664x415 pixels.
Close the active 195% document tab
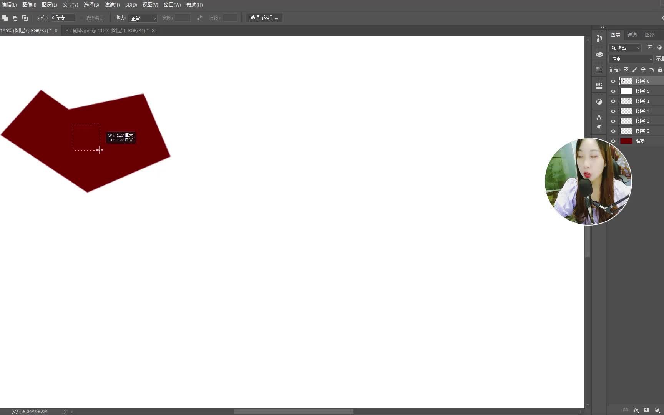pyautogui.click(x=56, y=30)
